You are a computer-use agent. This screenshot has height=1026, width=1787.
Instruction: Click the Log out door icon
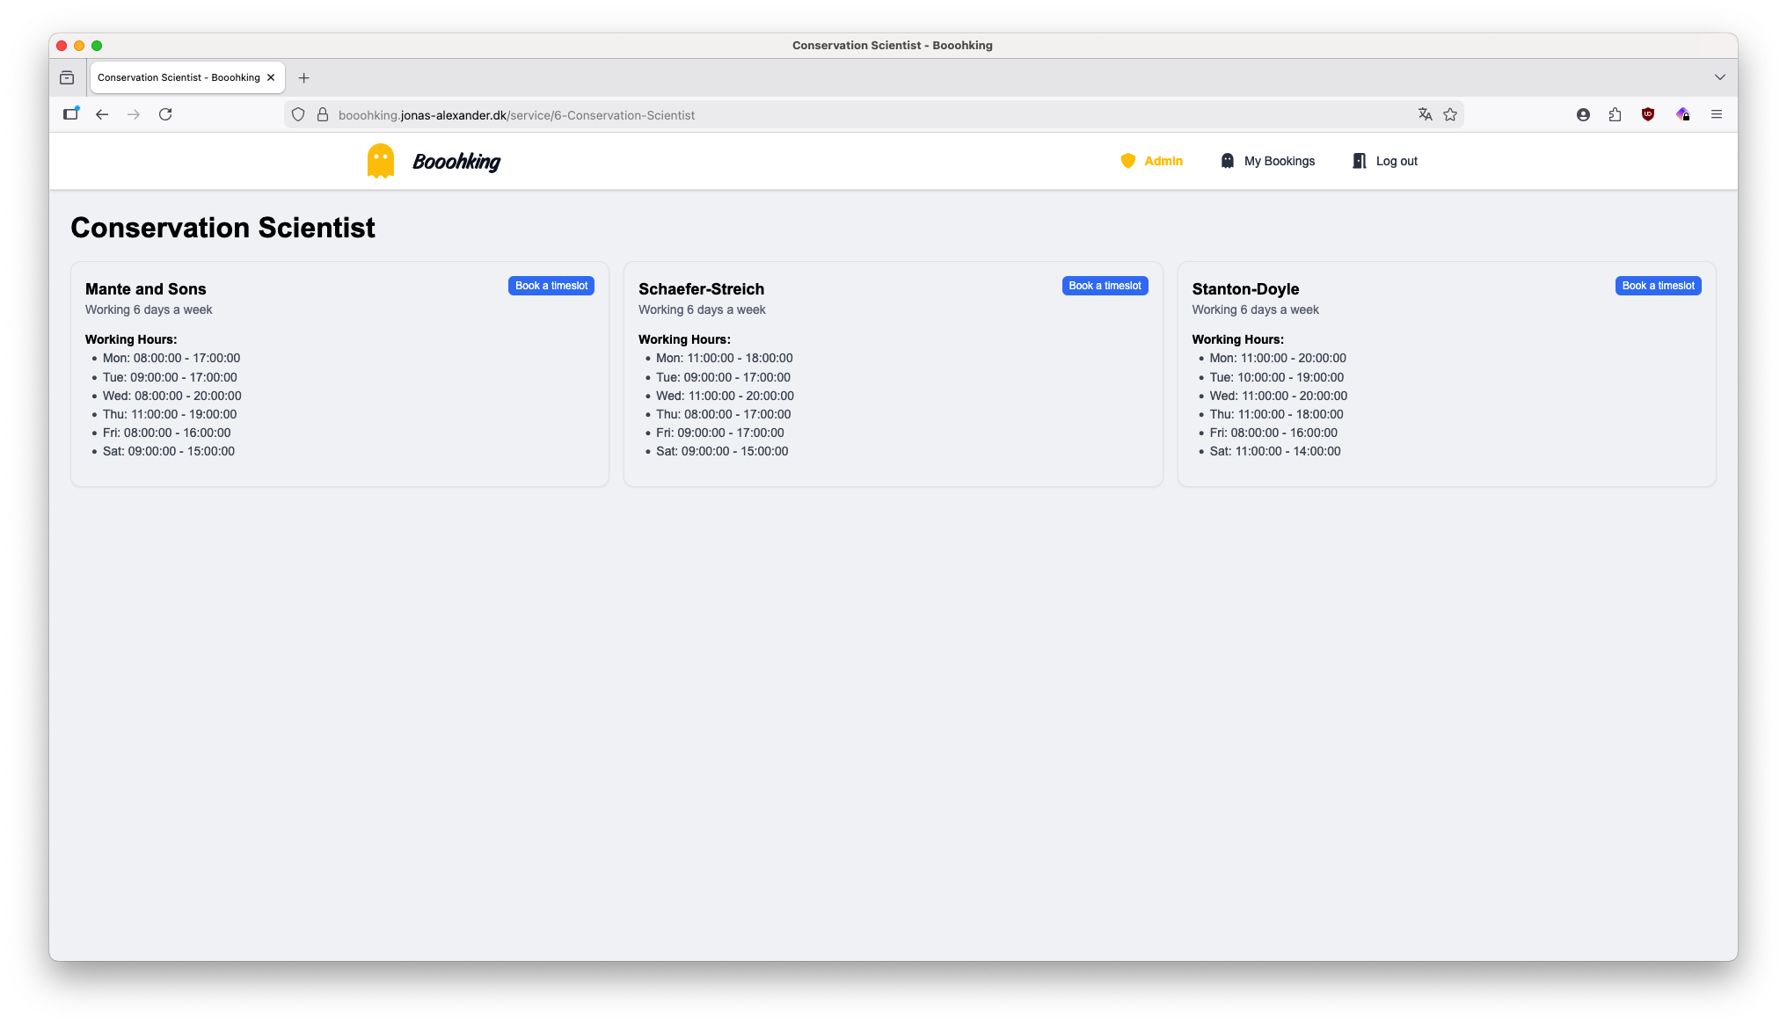coord(1359,161)
